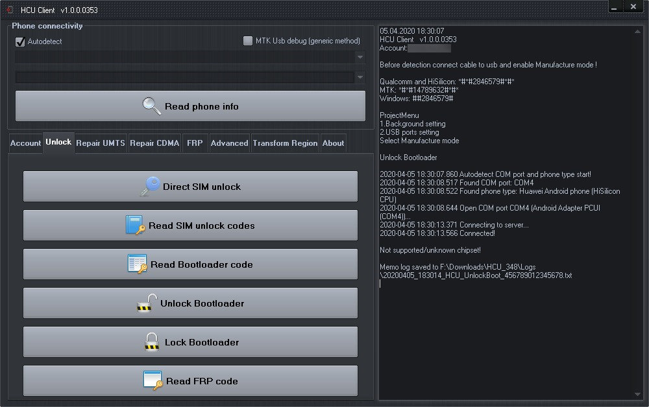Screen dimensions: 649x407
Task: Click the Read phone info button label
Action: tap(202, 106)
